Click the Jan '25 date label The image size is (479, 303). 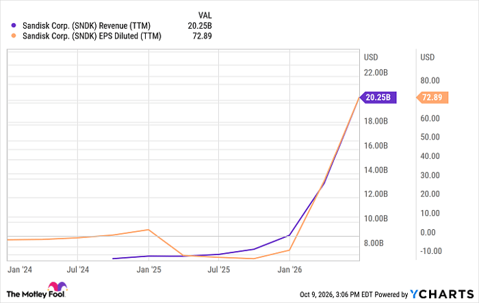(148, 269)
